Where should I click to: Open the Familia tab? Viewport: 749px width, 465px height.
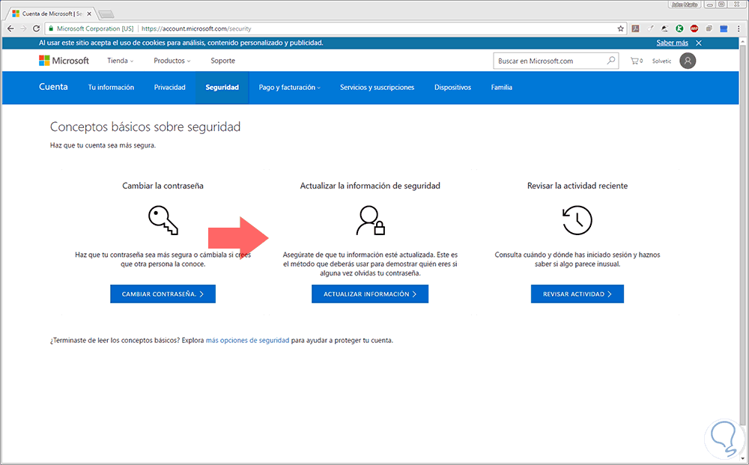502,88
